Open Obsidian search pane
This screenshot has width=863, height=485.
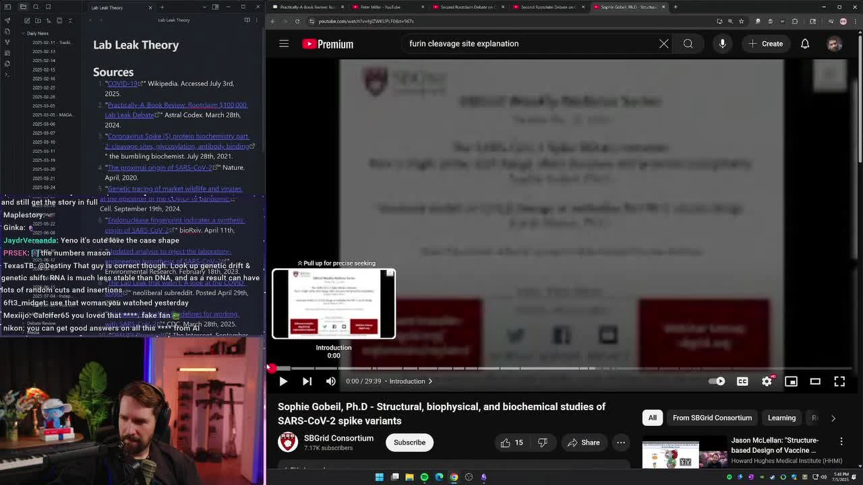[x=35, y=7]
